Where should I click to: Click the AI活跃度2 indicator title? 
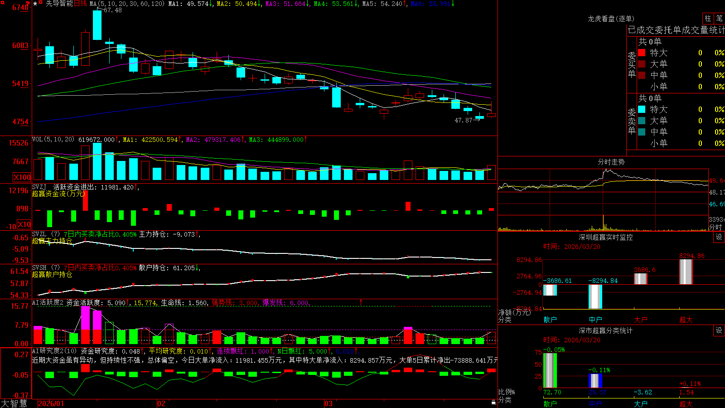48,302
